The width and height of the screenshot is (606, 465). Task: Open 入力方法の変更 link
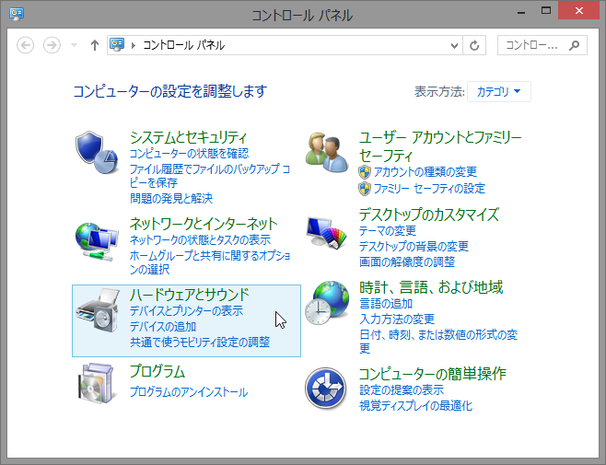tap(397, 319)
